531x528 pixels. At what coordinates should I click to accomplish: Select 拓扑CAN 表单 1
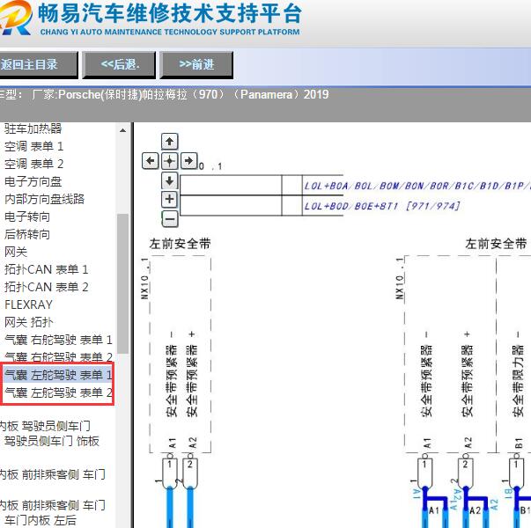coord(47,269)
